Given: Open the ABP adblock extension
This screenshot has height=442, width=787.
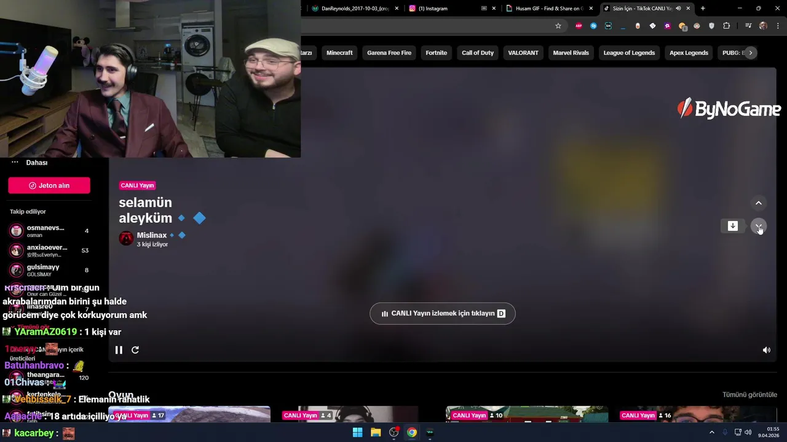Looking at the screenshot, I should [579, 26].
